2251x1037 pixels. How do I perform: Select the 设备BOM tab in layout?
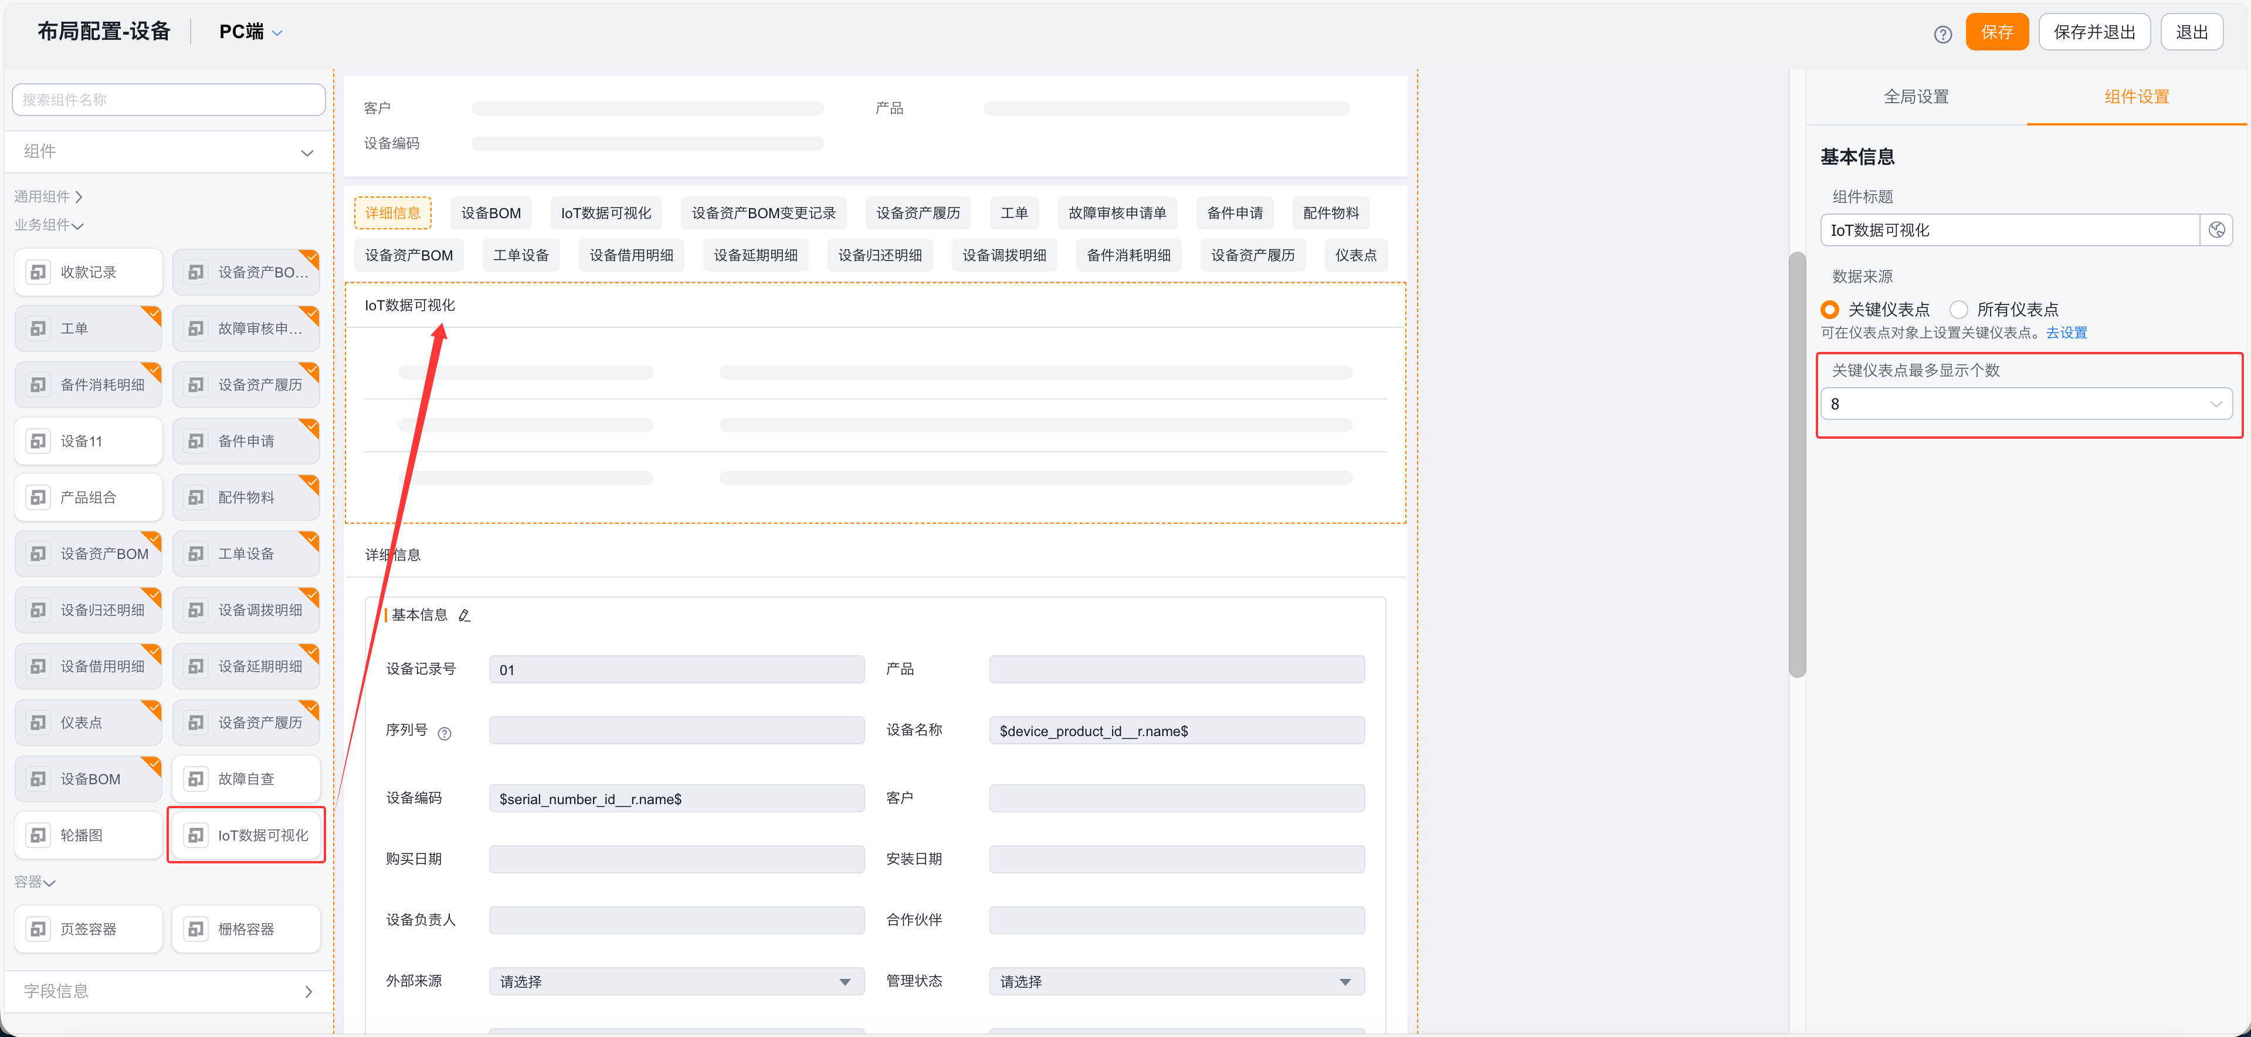(x=490, y=213)
